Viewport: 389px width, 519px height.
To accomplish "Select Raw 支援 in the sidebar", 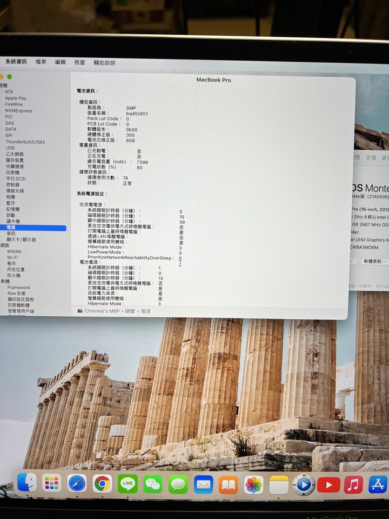I will click(x=17, y=293).
